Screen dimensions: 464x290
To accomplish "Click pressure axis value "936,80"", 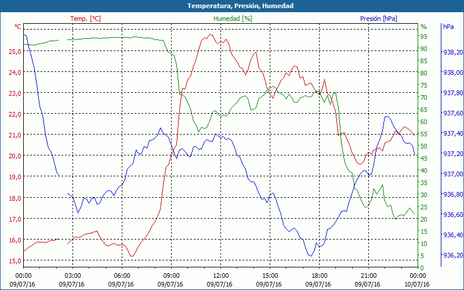I will point(453,194).
